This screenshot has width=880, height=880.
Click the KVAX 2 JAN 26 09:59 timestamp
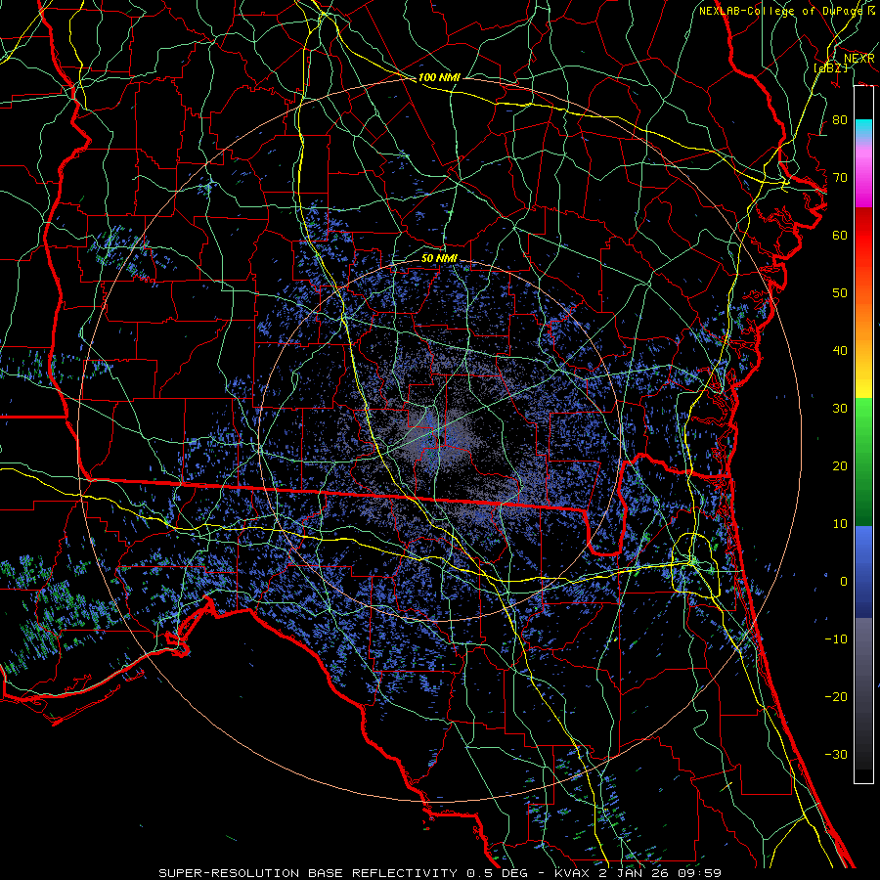pyautogui.click(x=638, y=873)
